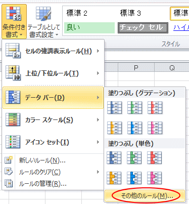Click the 条件付き書式 ribbon icon
The height and width of the screenshot is (204, 189).
pos(14,14)
